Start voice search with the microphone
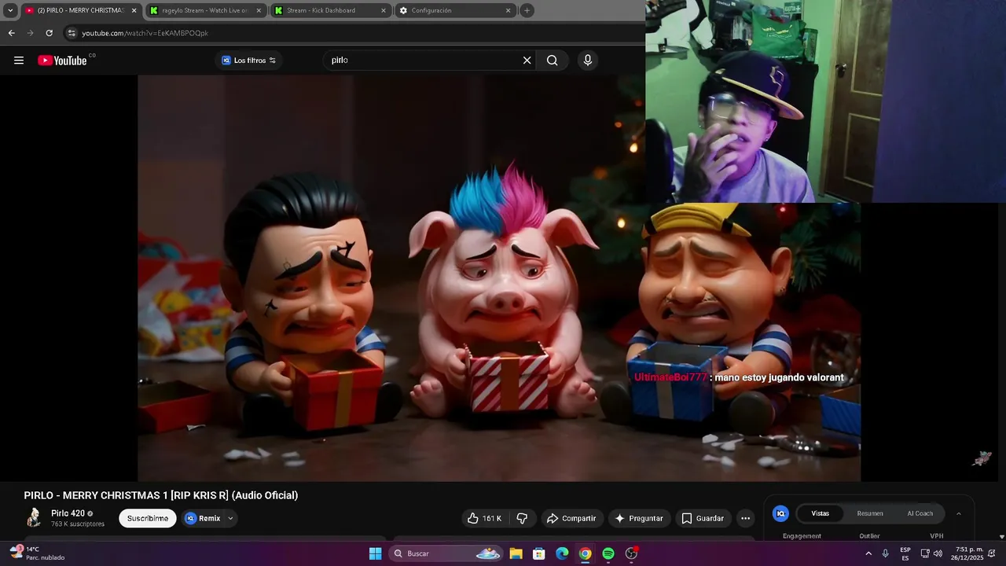1006x566 pixels. click(x=587, y=61)
